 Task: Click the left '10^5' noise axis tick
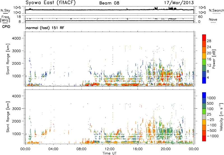(x=17, y=8)
